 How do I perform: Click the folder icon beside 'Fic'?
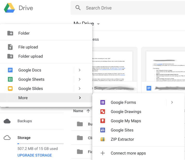click(x=80, y=152)
